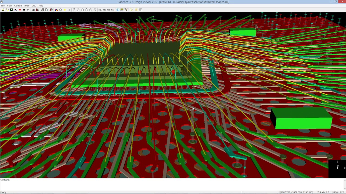The height and width of the screenshot is (194, 346).
Task: Click the 'Ready' status text
Action: (x=3, y=192)
